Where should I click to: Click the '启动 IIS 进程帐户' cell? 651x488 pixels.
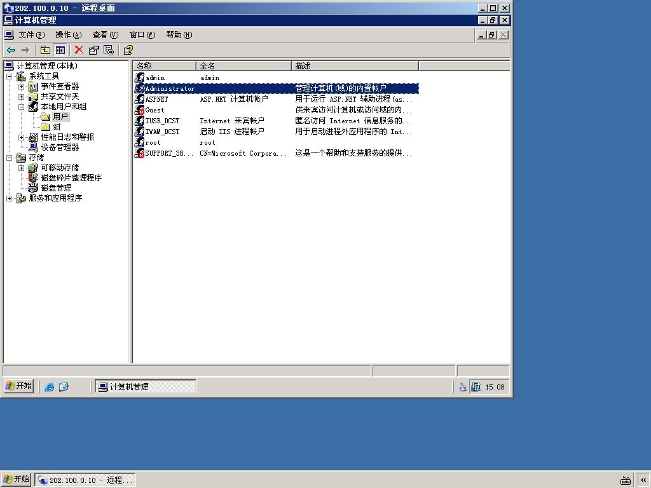coord(232,131)
